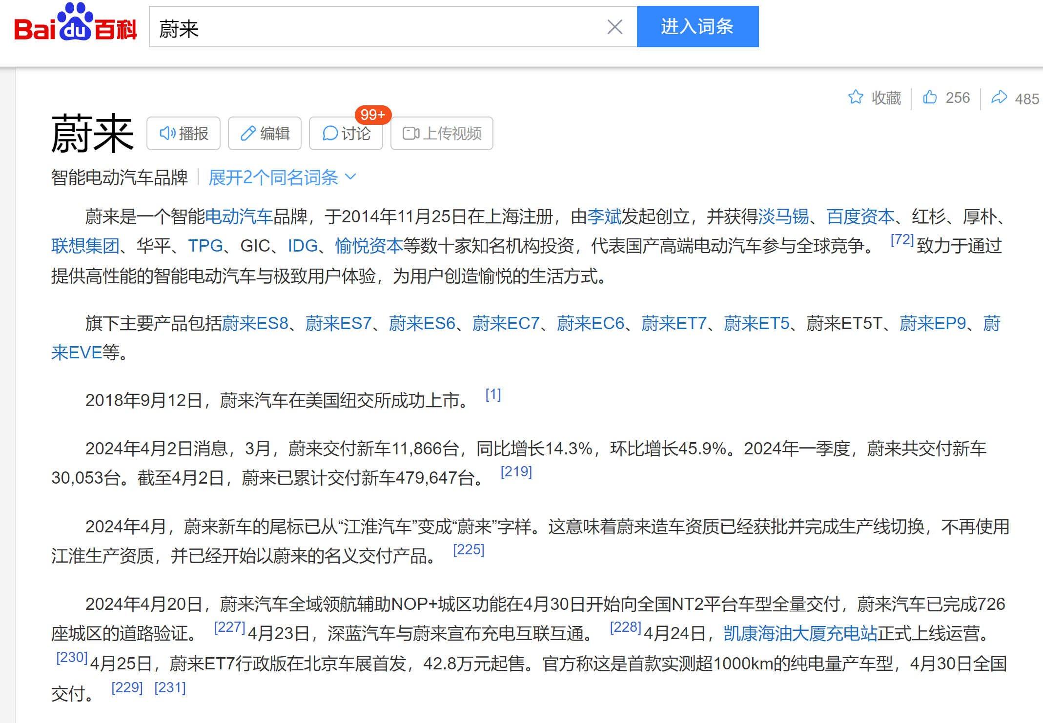The height and width of the screenshot is (723, 1043).
Task: Click reference [227]
Action: tap(229, 627)
